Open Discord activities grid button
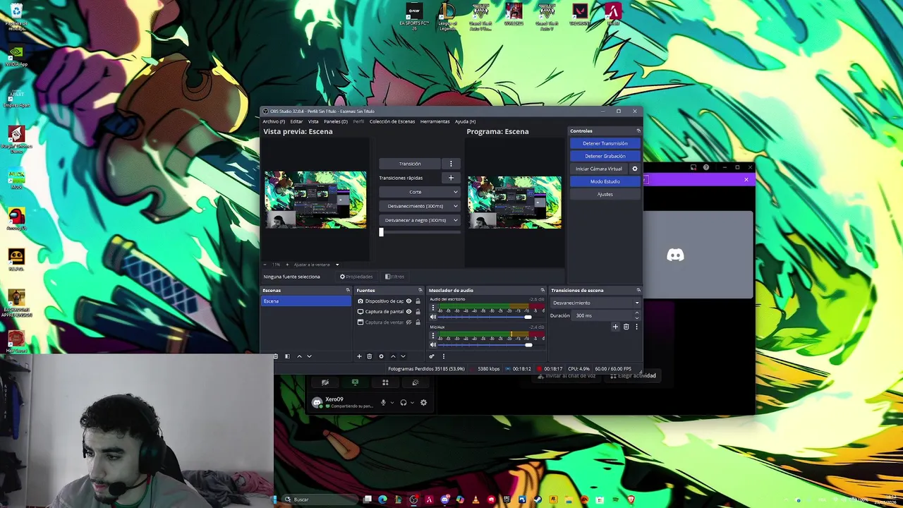 pyautogui.click(x=385, y=382)
